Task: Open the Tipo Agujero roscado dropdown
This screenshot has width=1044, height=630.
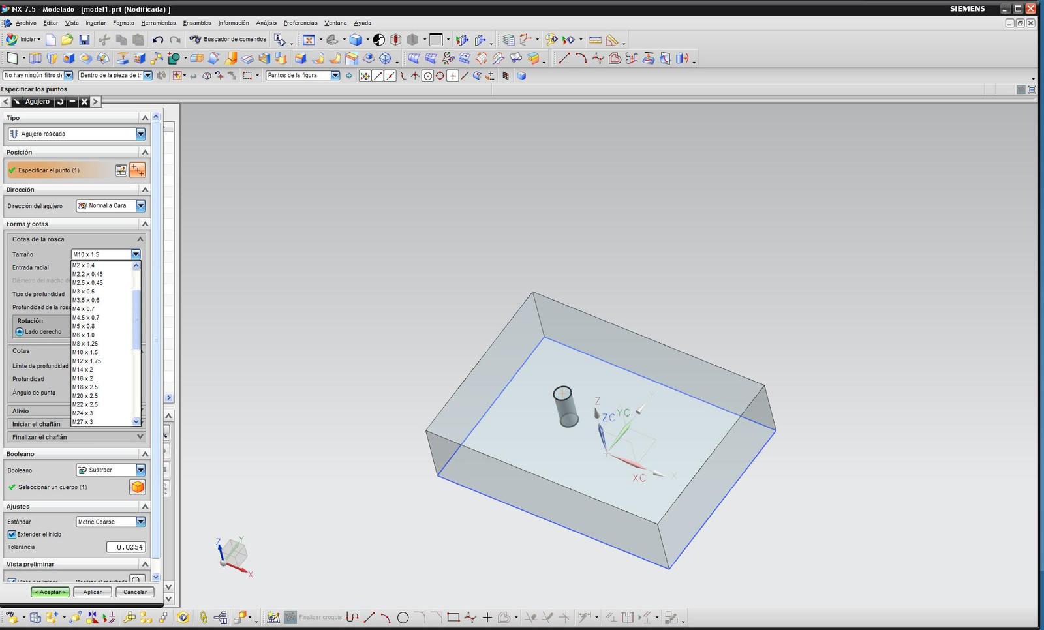Action: pyautogui.click(x=140, y=134)
